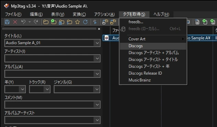
Task: Click the Save tag floppy disk icon
Action: pyautogui.click(x=7, y=22)
